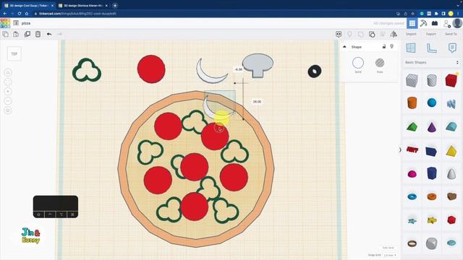Click the Home view button
The width and height of the screenshot is (463, 260).
[8, 72]
